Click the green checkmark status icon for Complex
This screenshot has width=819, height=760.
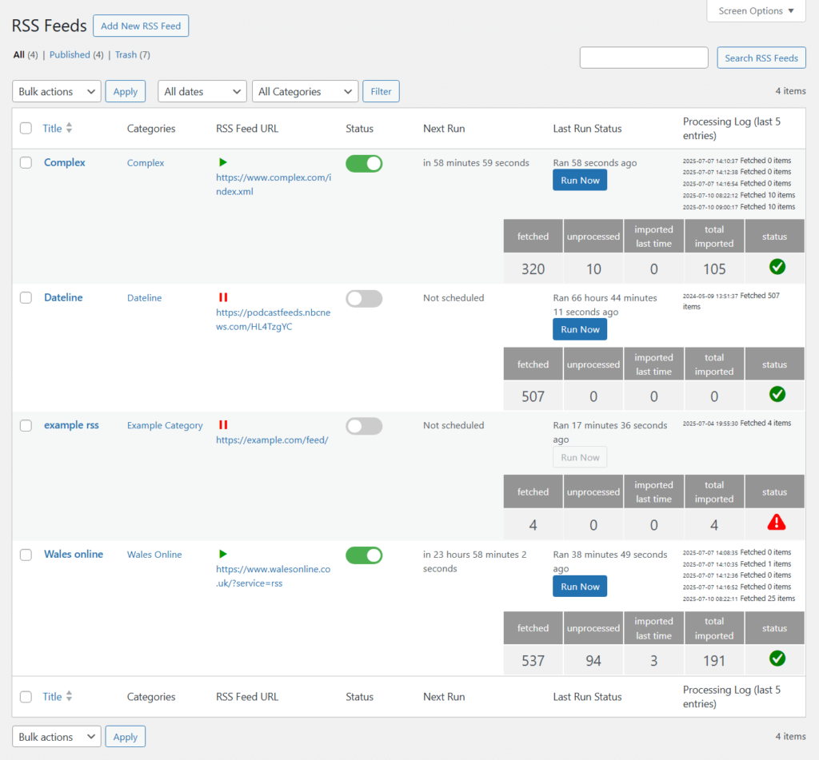tap(776, 267)
